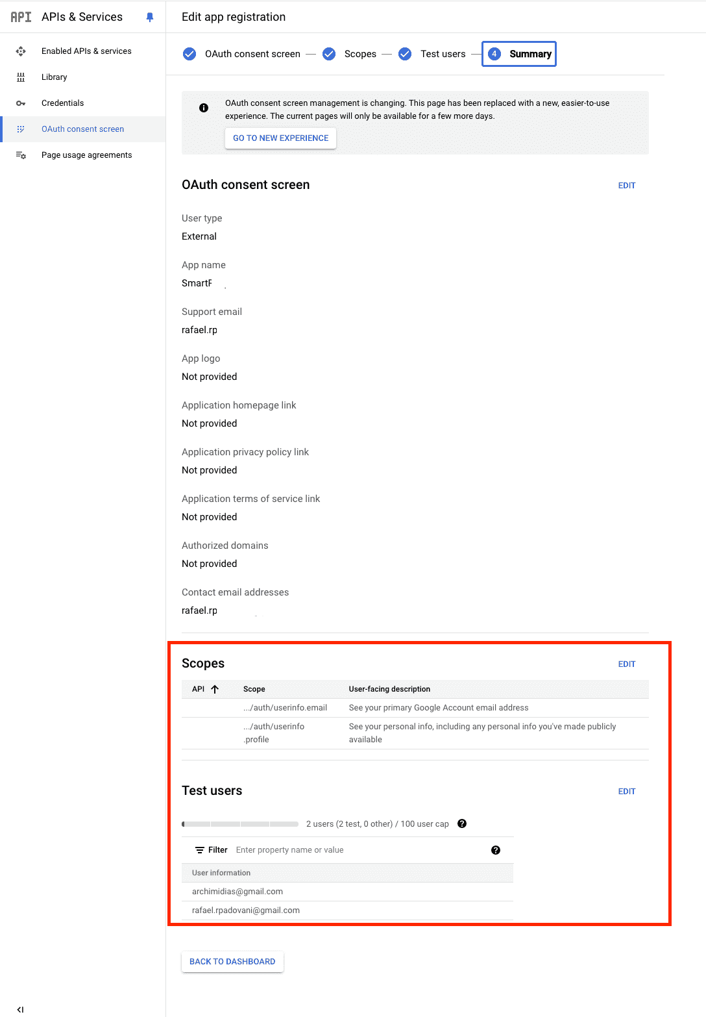Click the filter funnel icon in Test users
Image resolution: width=706 pixels, height=1017 pixels.
coord(199,849)
